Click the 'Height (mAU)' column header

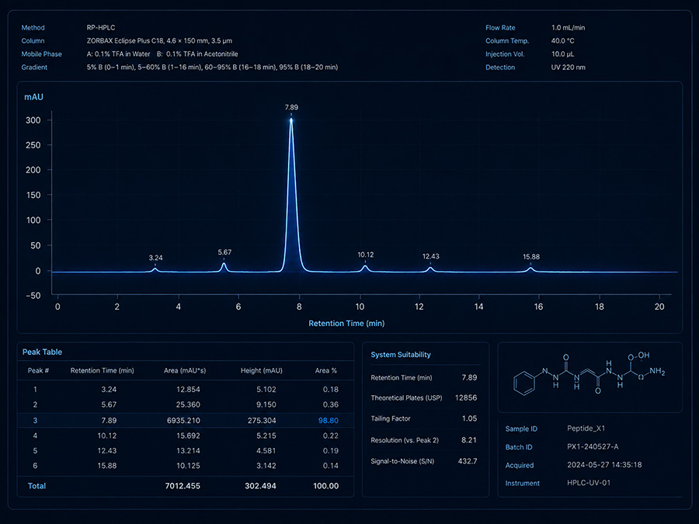click(x=261, y=371)
